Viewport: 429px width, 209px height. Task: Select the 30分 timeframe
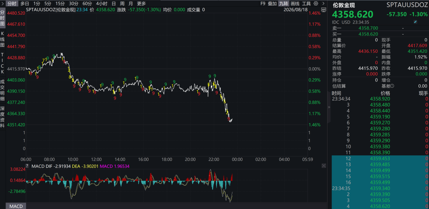pos(73,4)
